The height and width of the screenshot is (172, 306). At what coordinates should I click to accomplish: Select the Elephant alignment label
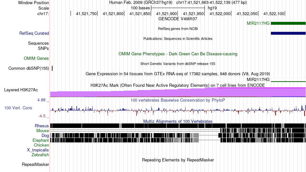point(41,140)
